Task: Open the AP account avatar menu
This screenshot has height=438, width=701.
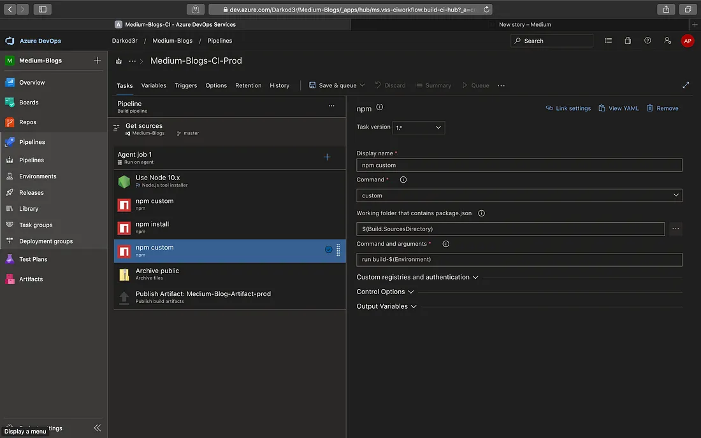Action: pos(687,41)
